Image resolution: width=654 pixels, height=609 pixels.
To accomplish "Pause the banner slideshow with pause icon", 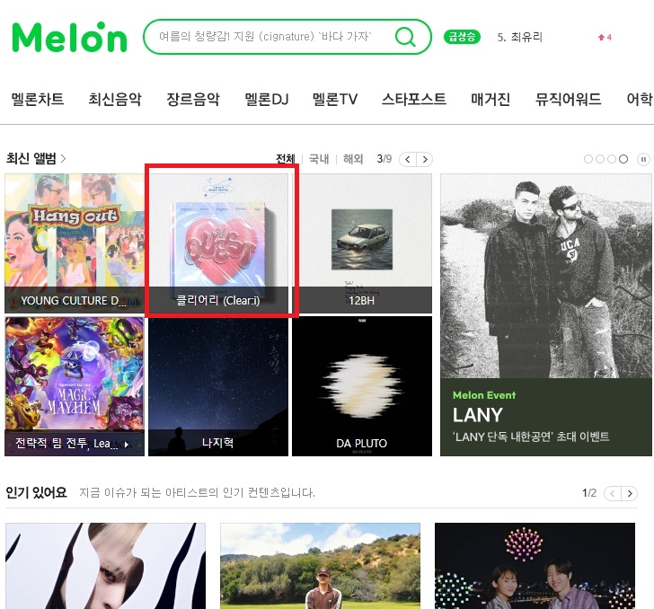I will point(643,159).
